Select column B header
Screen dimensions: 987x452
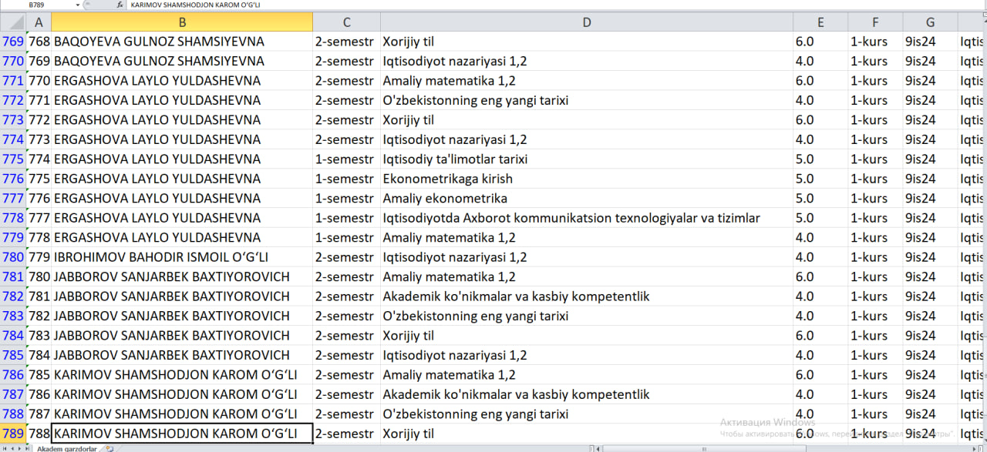click(182, 22)
